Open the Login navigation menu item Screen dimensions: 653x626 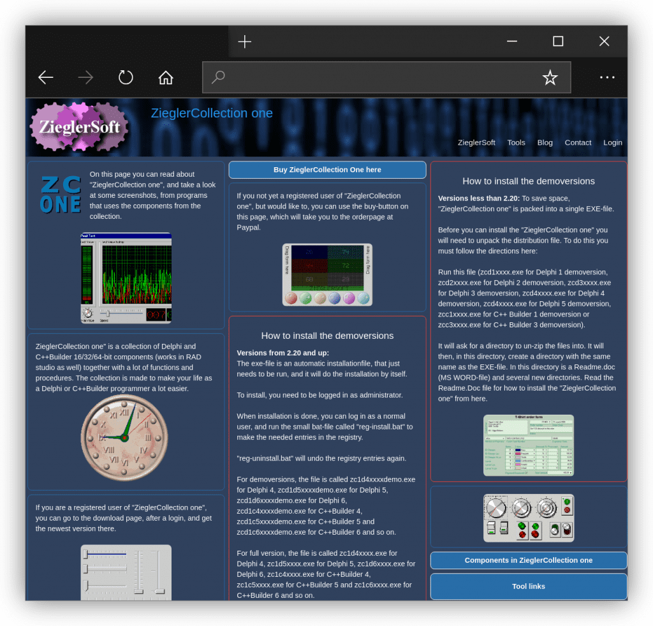click(613, 142)
